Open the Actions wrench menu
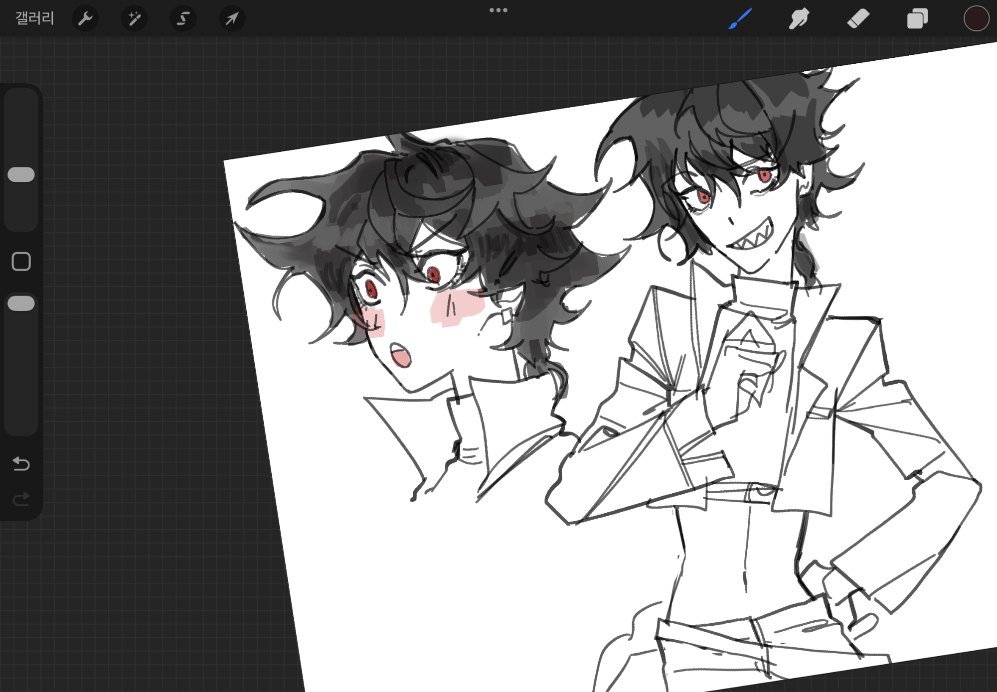Viewport: 997px width, 692px height. point(85,19)
